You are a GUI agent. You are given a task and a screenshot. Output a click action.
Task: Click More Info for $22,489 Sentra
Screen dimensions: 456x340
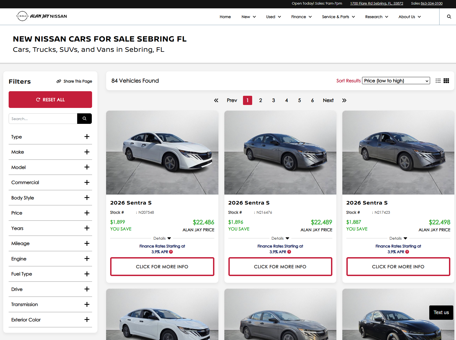pos(280,267)
